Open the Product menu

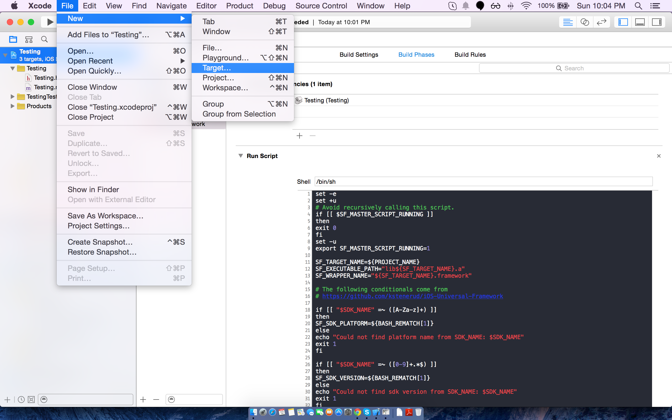239,6
